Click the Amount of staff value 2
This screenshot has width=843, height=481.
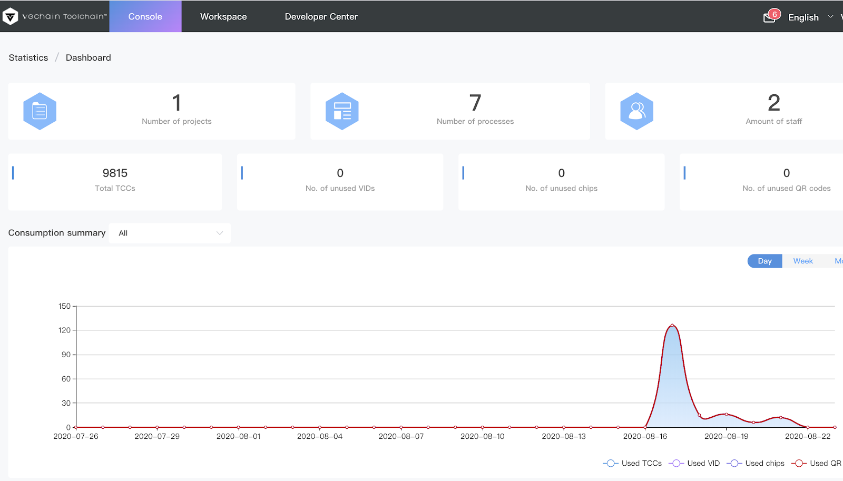[x=774, y=103]
